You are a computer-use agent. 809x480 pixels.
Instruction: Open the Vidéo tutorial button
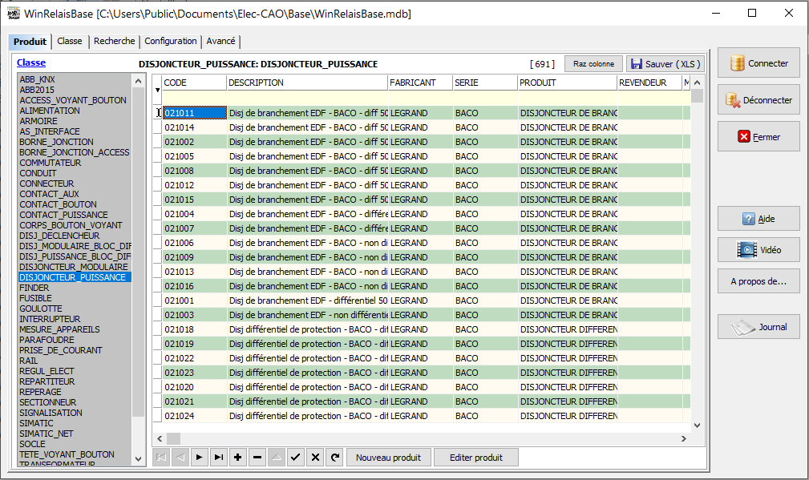click(x=758, y=250)
